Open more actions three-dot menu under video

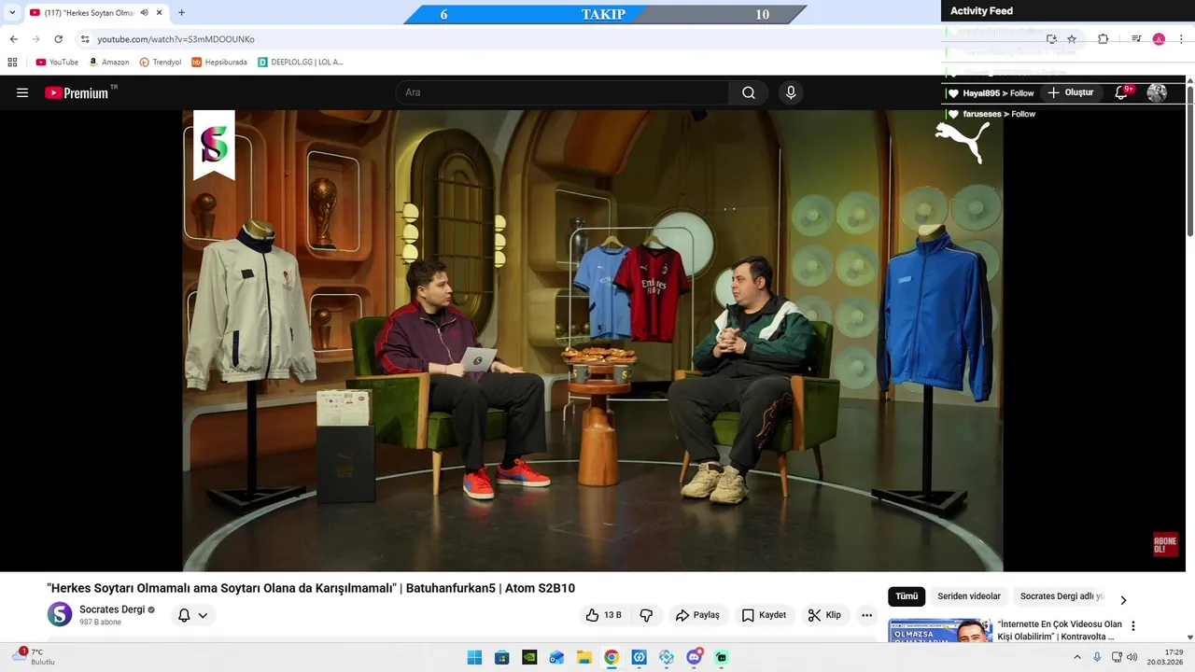pyautogui.click(x=866, y=615)
